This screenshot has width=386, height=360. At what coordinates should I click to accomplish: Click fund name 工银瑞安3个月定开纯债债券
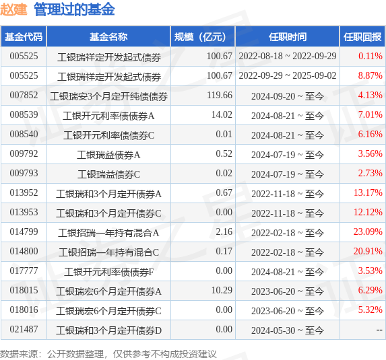109,96
